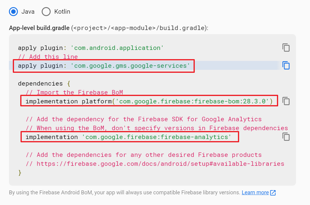Click the 'dependencies {' line
The image size is (310, 205).
click(x=44, y=84)
